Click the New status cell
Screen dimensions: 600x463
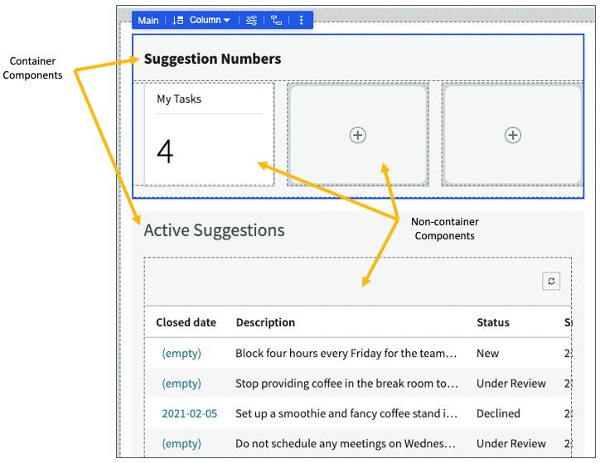click(x=487, y=354)
